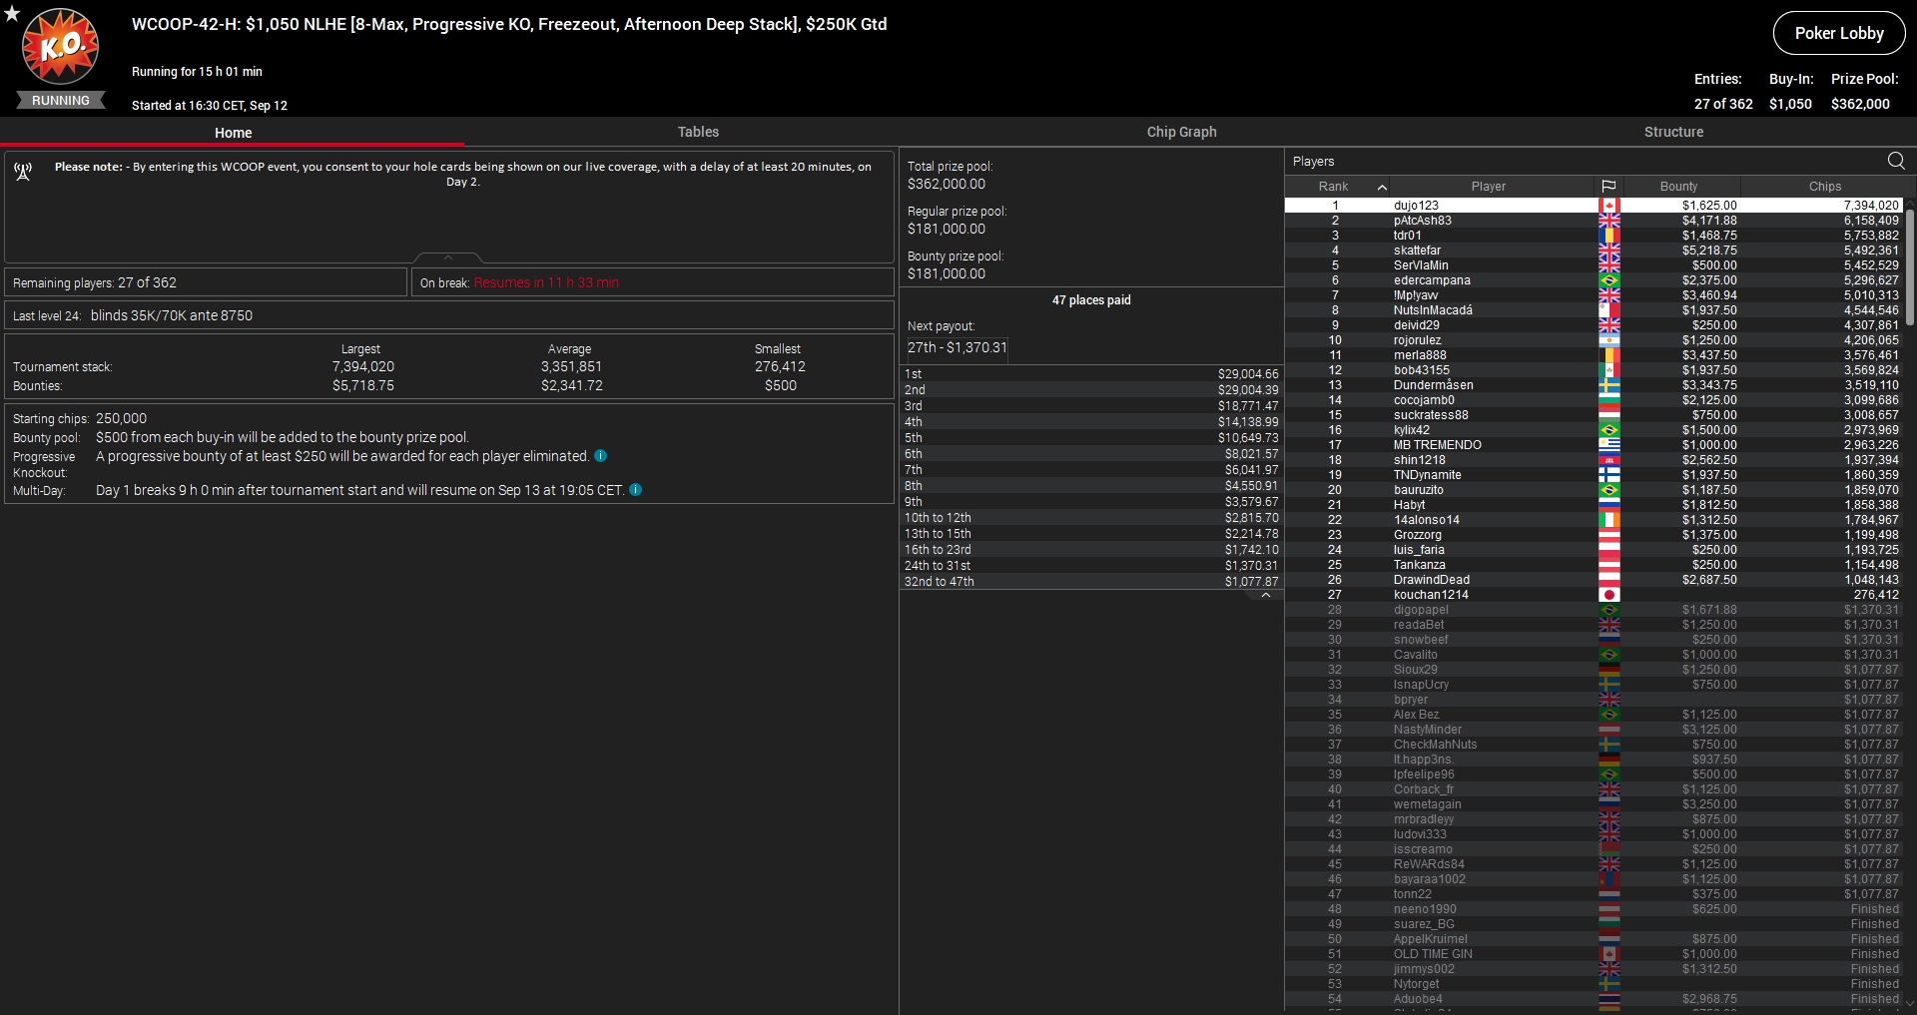
Task: Select player row skattefar
Action: click(1595, 251)
